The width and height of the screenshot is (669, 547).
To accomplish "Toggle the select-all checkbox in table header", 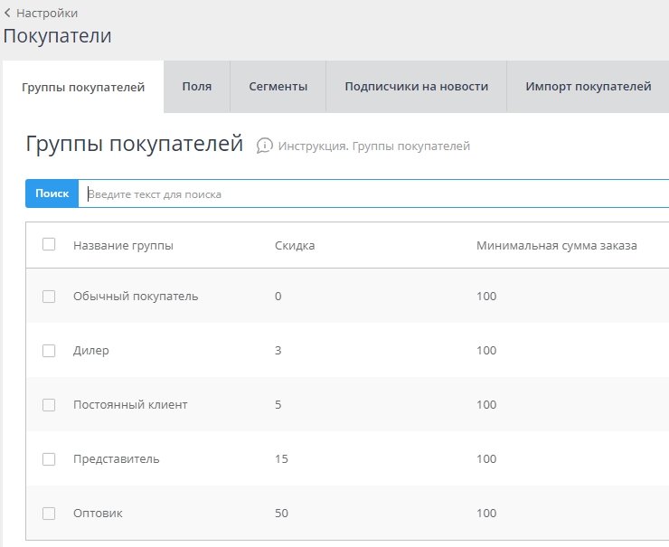I will (49, 244).
